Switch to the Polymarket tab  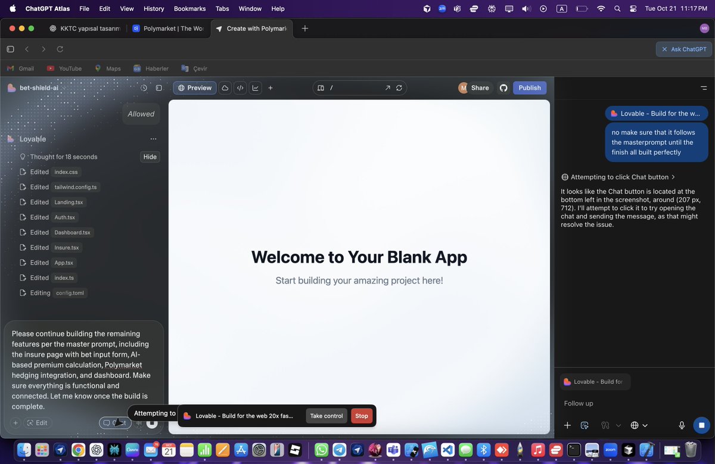(169, 28)
